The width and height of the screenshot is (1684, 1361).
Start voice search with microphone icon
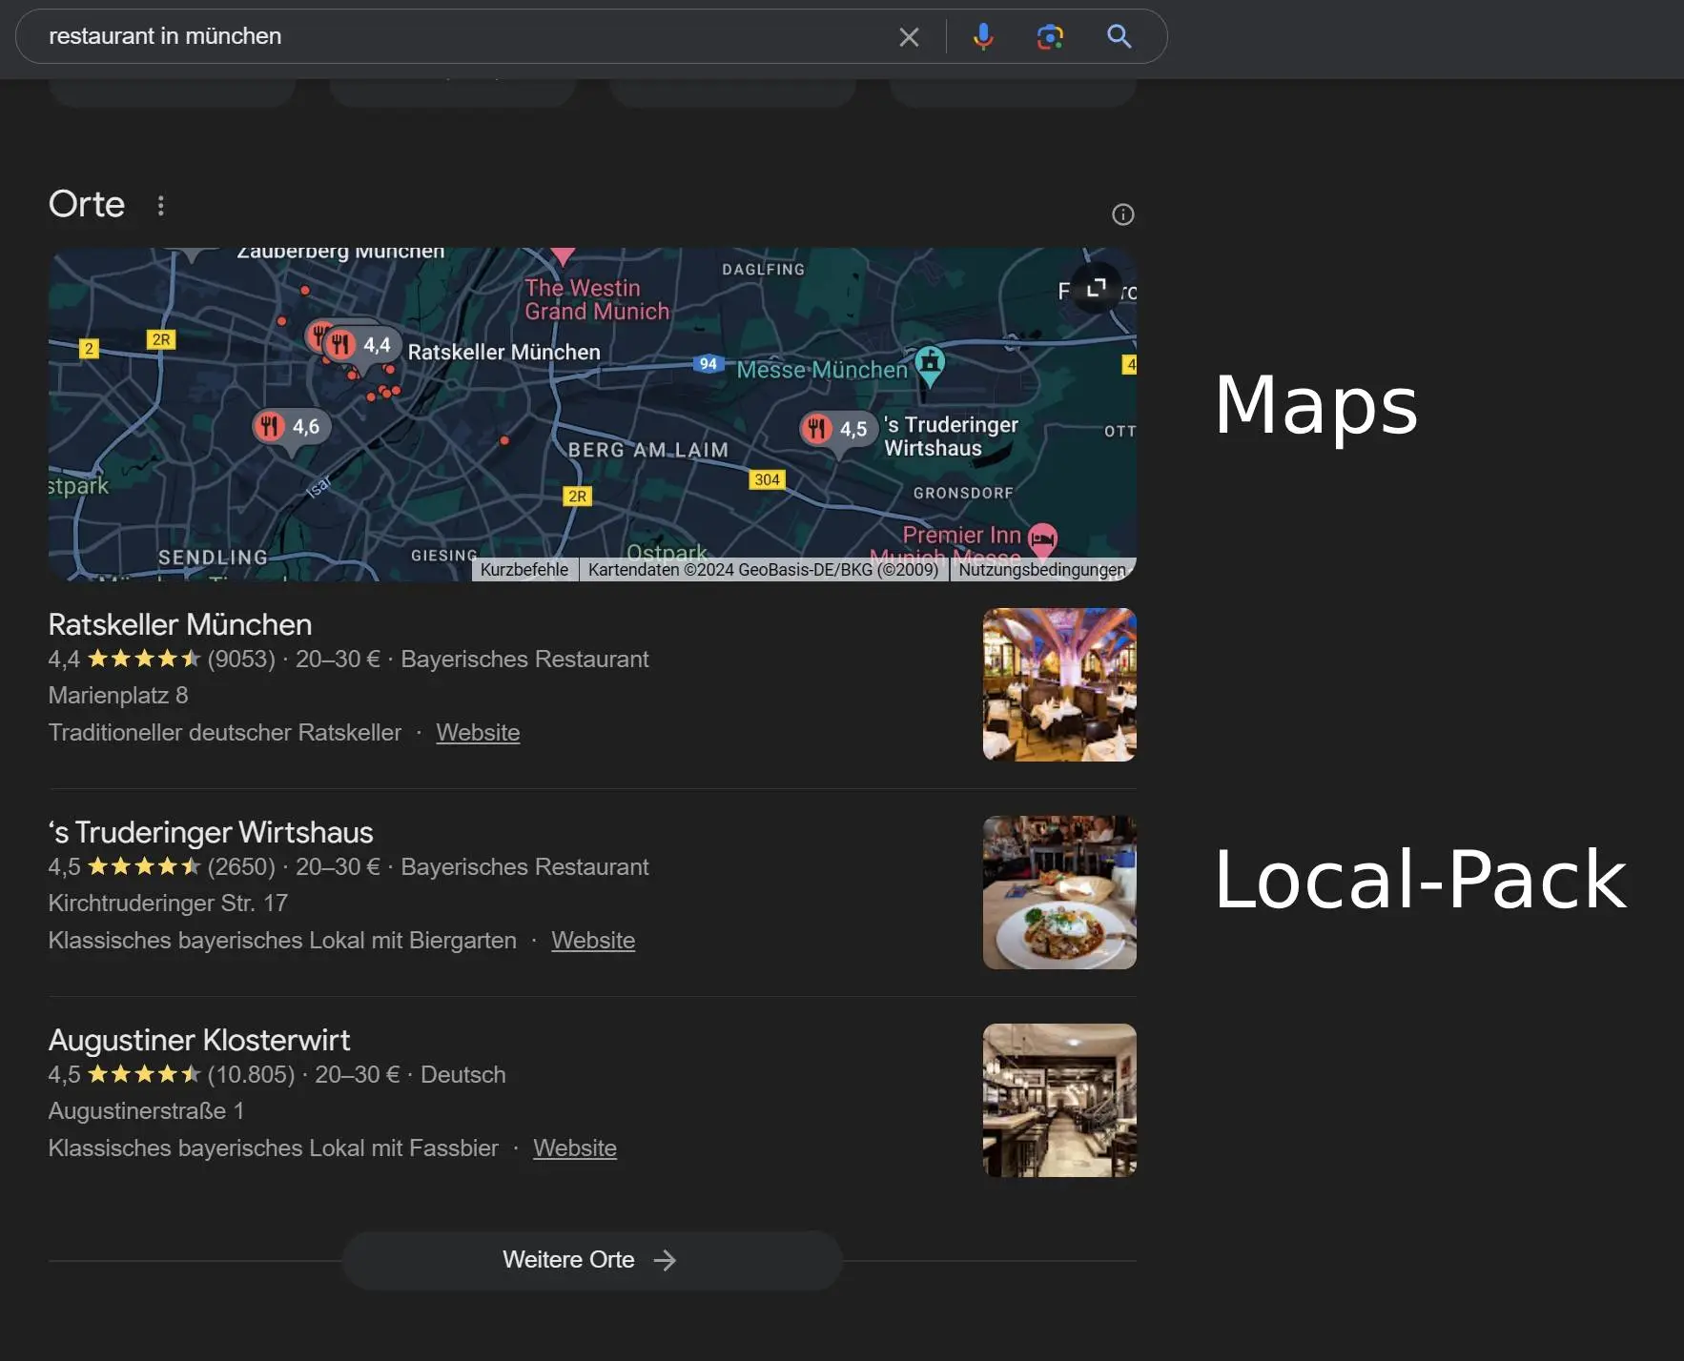pyautogui.click(x=983, y=36)
